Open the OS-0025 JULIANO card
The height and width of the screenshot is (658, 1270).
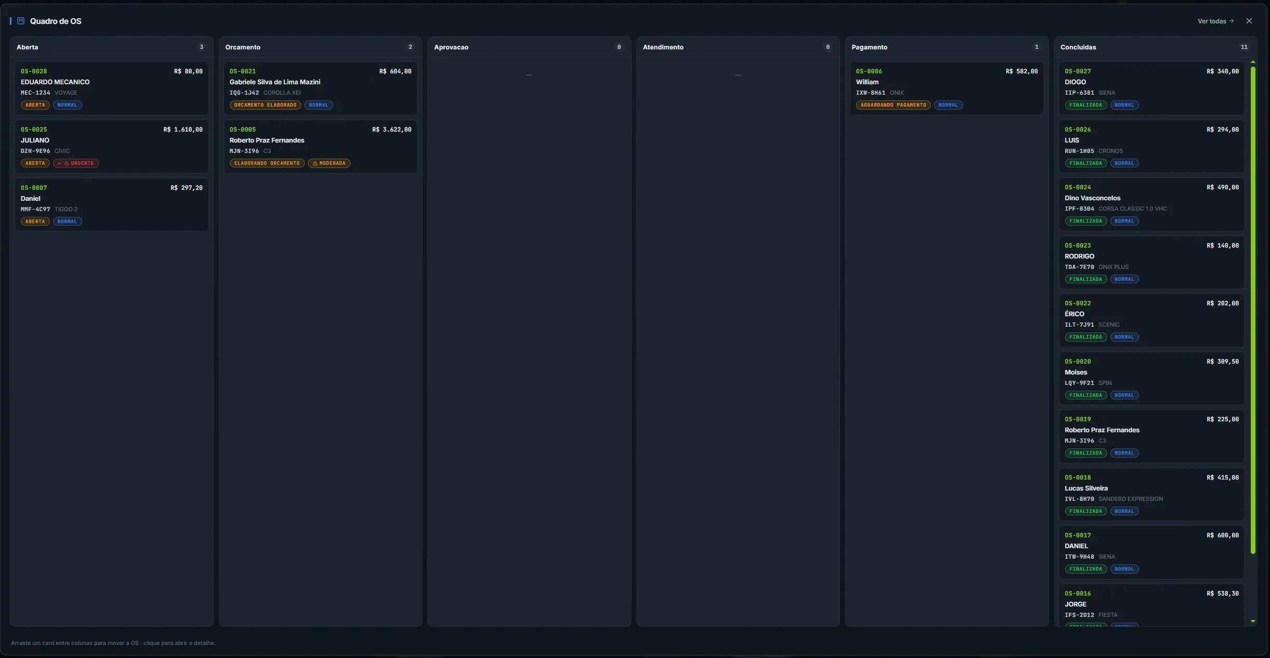(112, 147)
